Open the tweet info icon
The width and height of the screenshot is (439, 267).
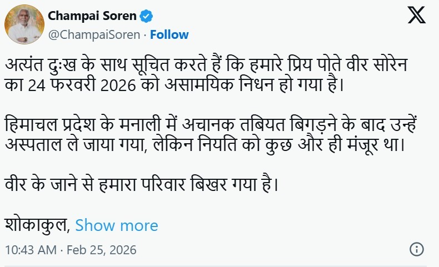click(x=417, y=249)
